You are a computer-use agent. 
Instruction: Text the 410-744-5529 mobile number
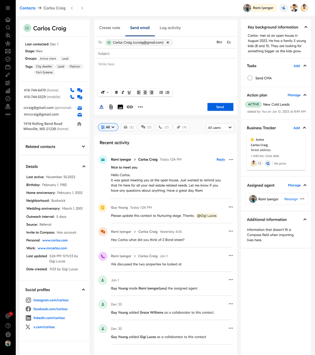[x=80, y=97]
